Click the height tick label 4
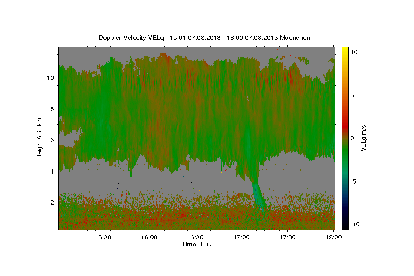 coord(52,171)
